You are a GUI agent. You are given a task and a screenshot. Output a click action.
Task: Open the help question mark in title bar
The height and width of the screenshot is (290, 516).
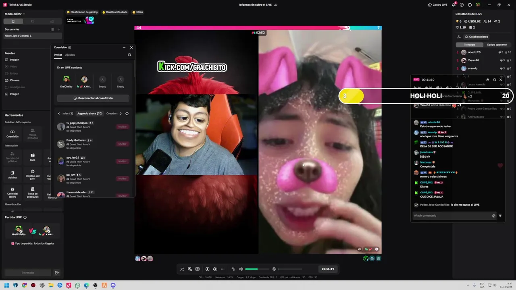(x=462, y=5)
